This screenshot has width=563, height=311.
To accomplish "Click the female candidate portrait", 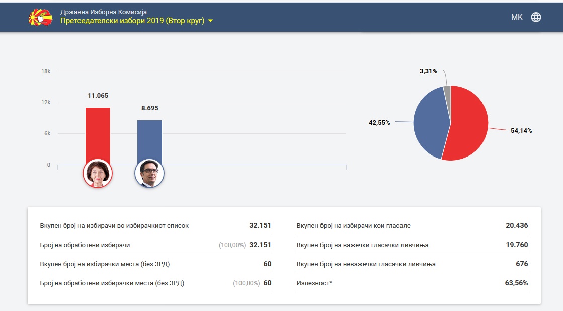I will coord(98,174).
